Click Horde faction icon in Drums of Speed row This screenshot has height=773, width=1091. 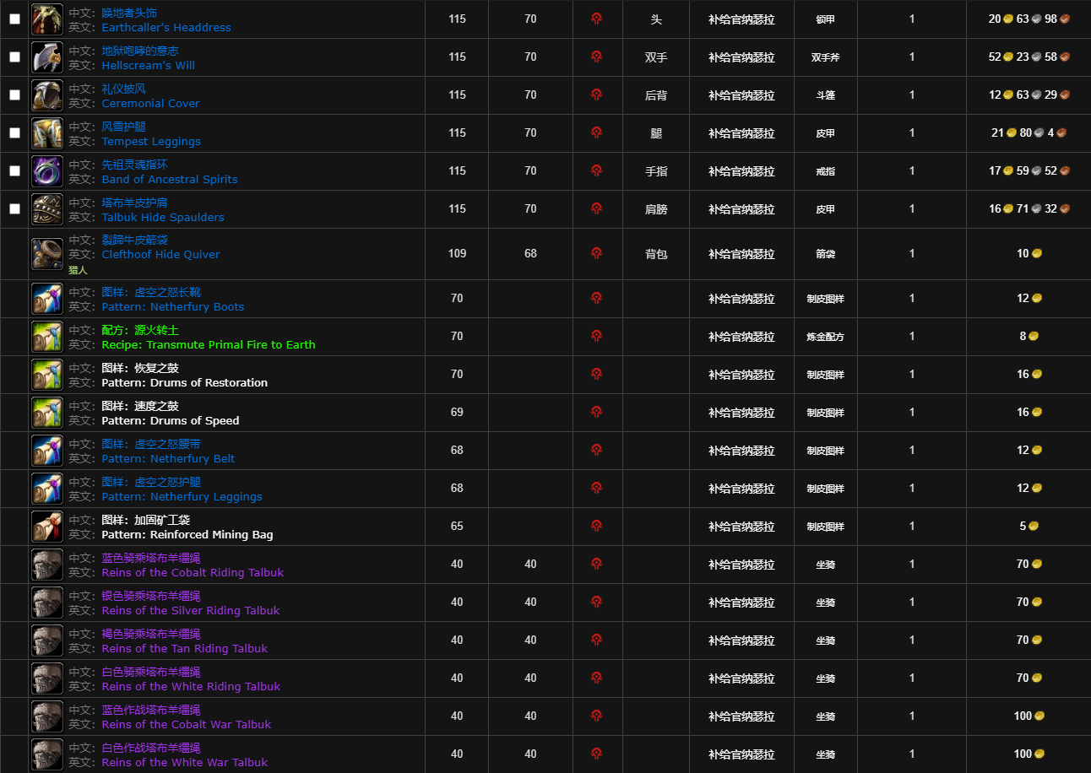click(597, 412)
